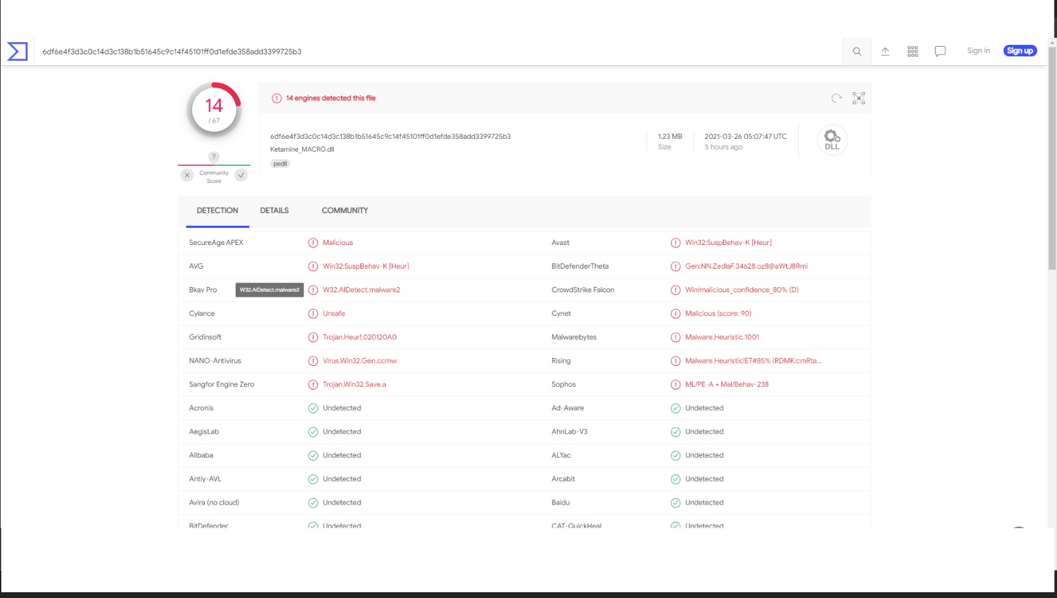Image resolution: width=1057 pixels, height=598 pixels.
Task: Vote down with community X button
Action: 187,175
